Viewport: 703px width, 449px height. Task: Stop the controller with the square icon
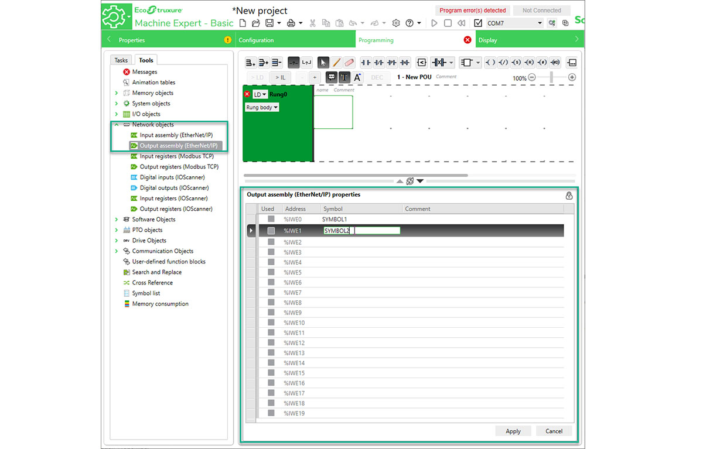click(x=448, y=23)
